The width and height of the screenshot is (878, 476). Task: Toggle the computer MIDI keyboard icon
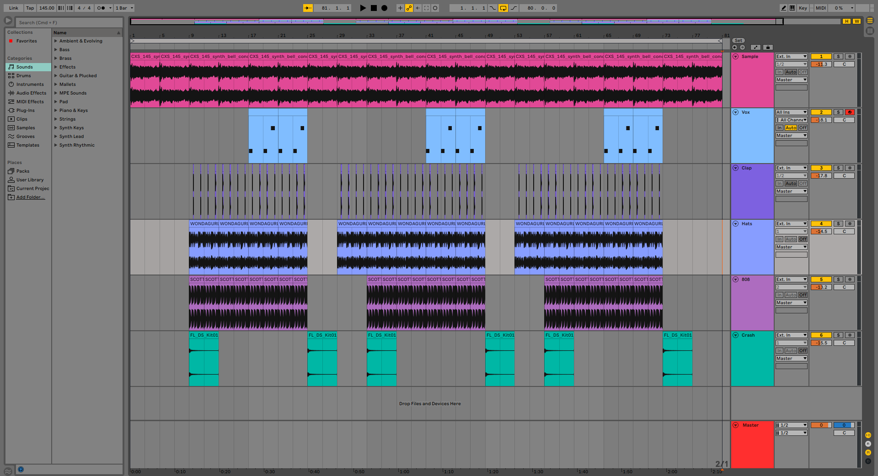792,8
